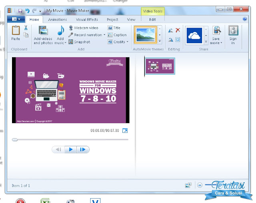Open the Project tab
Image resolution: width=256 pixels, height=203 pixels.
point(112,20)
